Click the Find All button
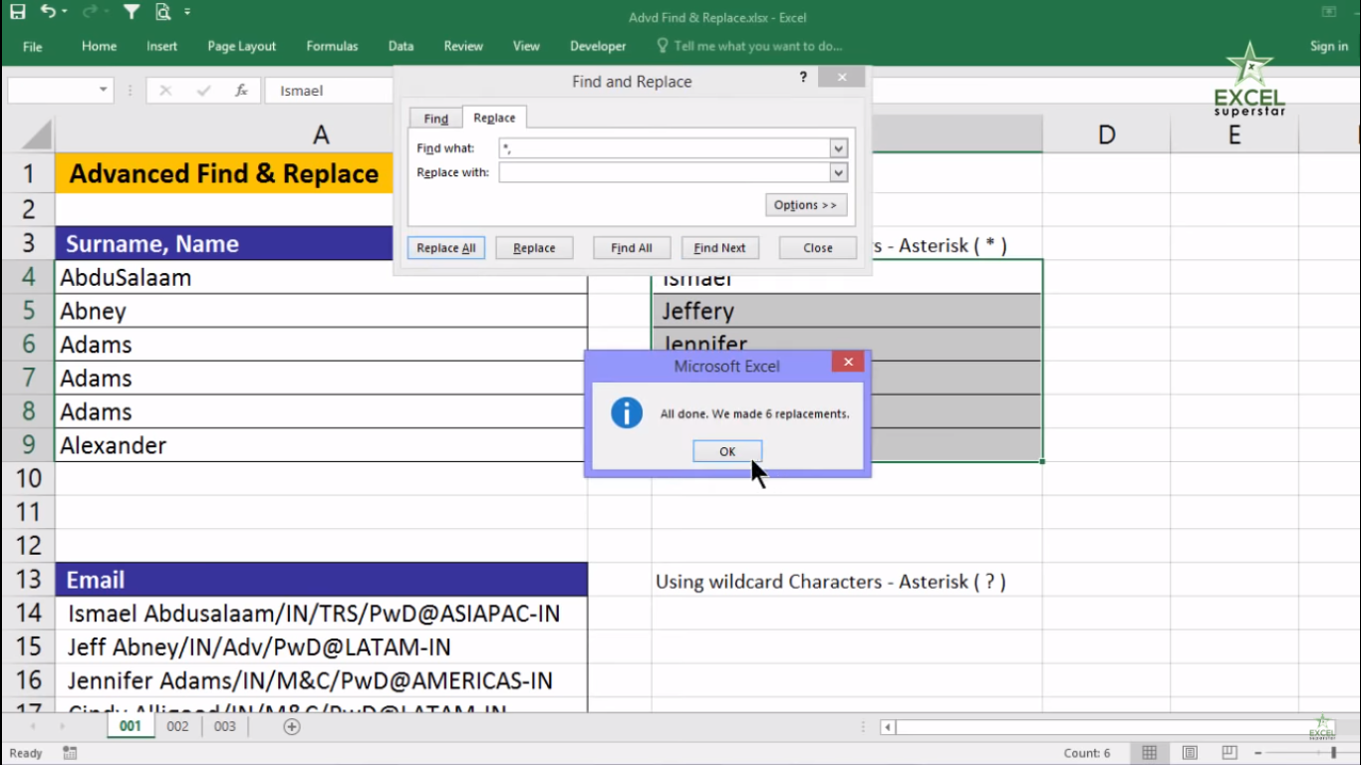This screenshot has width=1361, height=765. (x=632, y=248)
